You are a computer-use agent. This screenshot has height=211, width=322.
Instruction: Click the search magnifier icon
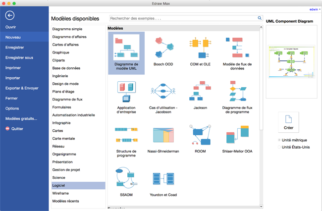(260, 18)
